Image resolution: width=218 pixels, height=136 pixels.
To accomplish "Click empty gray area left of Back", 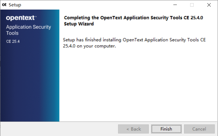I will (59, 129).
